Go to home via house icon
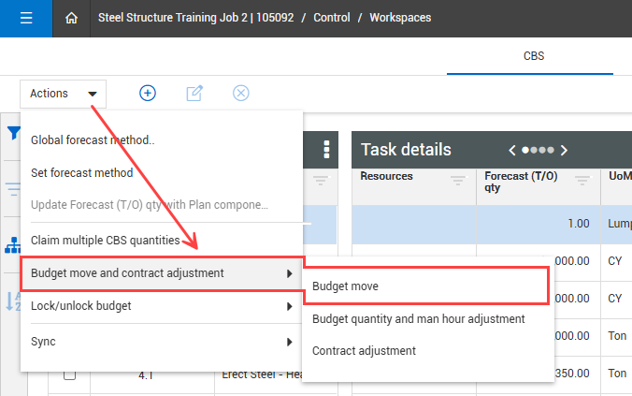This screenshot has height=396, width=632. tap(71, 18)
